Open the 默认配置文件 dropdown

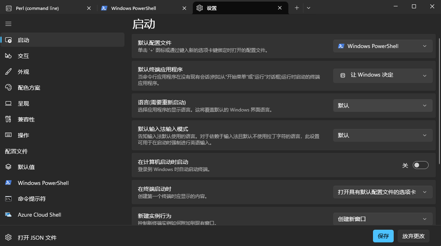point(383,46)
